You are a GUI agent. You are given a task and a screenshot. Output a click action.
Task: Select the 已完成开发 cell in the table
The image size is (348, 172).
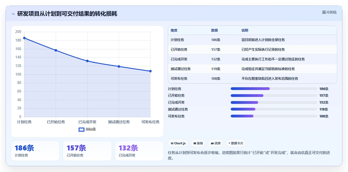pos(179,59)
